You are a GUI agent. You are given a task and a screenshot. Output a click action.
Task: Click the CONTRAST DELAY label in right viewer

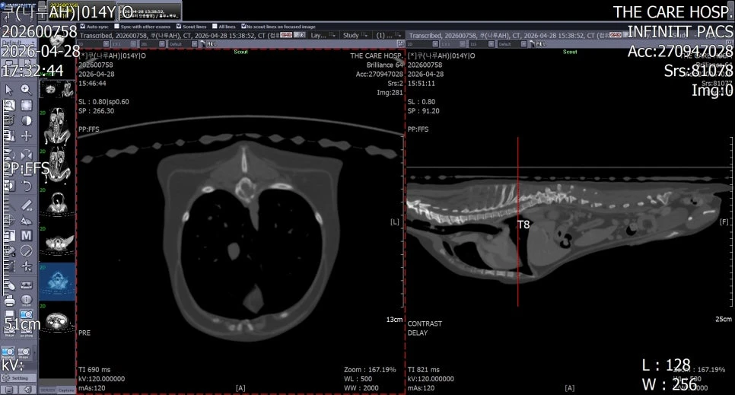point(425,328)
